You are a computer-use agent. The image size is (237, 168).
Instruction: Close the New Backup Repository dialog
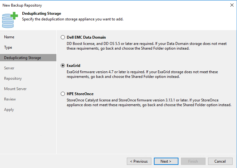pos(232,5)
